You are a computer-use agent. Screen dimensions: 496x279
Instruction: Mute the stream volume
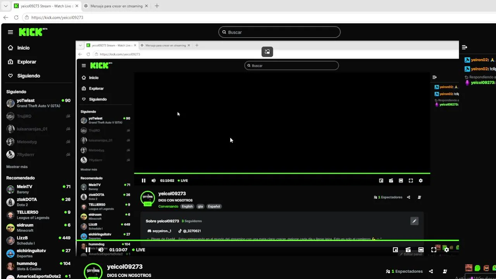(101, 250)
